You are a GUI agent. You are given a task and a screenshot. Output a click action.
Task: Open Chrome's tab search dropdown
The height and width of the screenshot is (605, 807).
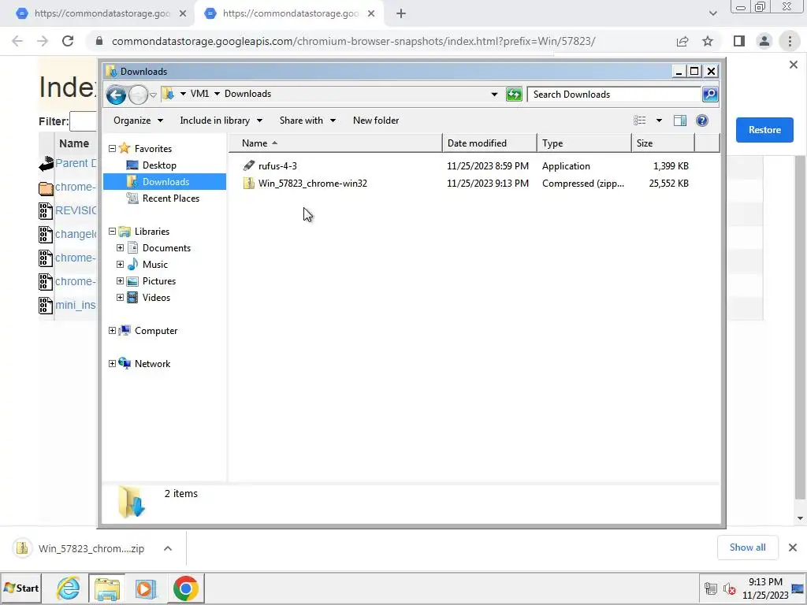(712, 13)
